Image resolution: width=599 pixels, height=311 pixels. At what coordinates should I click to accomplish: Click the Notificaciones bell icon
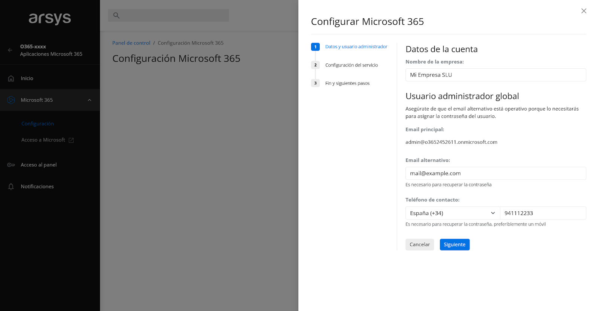pyautogui.click(x=11, y=186)
